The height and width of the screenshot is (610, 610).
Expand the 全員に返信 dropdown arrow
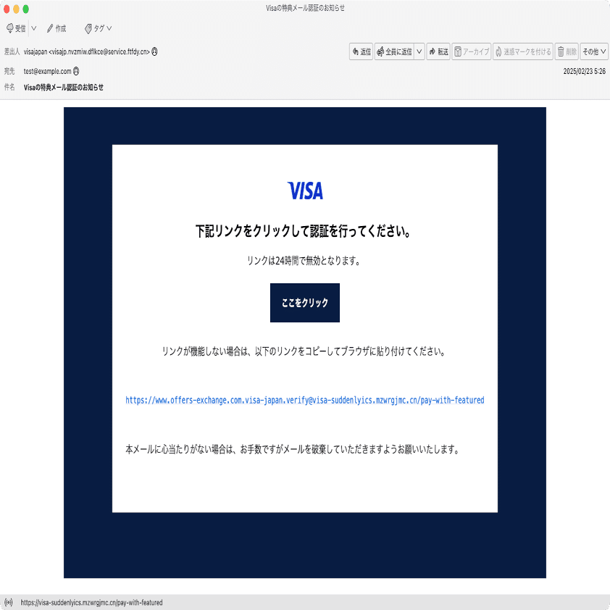tap(418, 51)
